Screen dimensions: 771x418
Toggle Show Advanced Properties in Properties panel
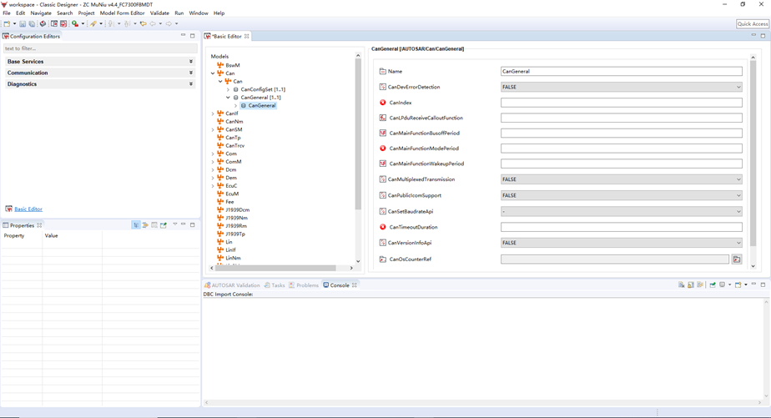point(145,225)
